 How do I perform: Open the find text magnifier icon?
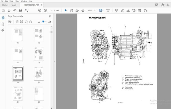26,11
